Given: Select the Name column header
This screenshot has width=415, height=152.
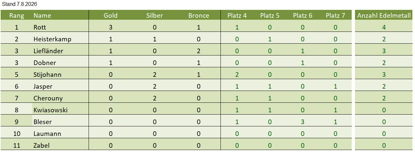Looking at the screenshot, I should coord(60,15).
